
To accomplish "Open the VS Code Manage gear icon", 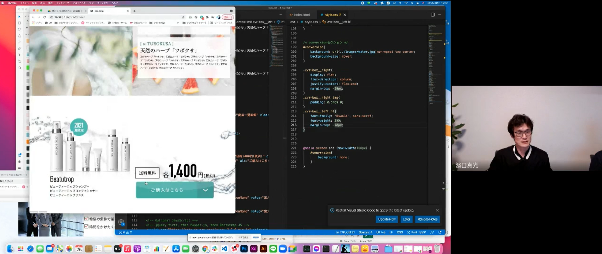I will click(x=121, y=222).
